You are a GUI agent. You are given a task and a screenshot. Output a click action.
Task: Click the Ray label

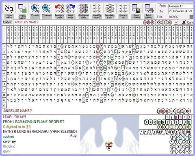tap(74, 136)
